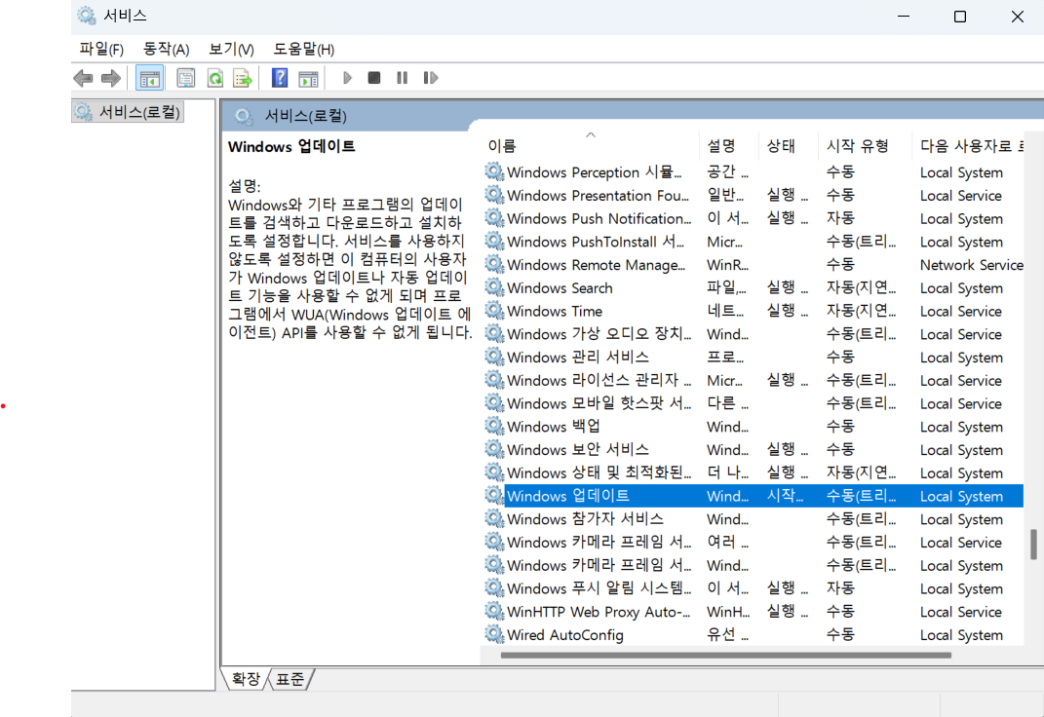The width and height of the screenshot is (1044, 717).
Task: Click the Pause Service icon
Action: click(403, 78)
